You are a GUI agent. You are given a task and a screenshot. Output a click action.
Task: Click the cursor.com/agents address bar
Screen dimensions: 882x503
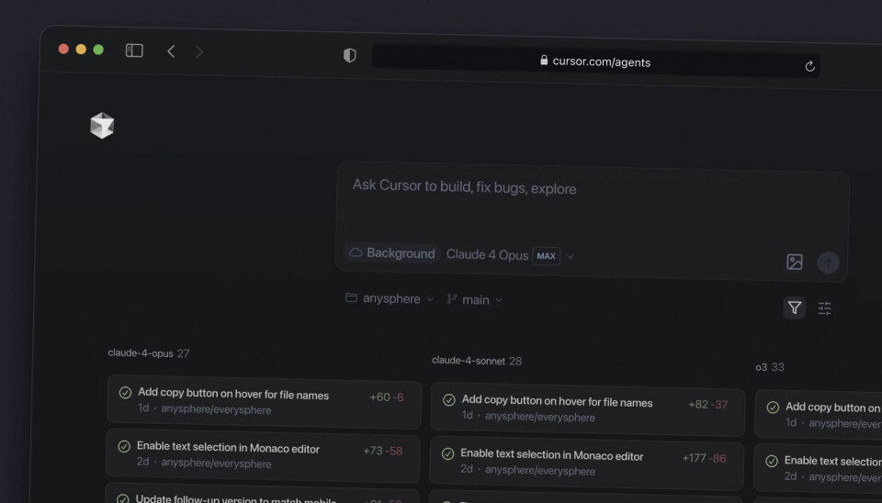(x=595, y=61)
